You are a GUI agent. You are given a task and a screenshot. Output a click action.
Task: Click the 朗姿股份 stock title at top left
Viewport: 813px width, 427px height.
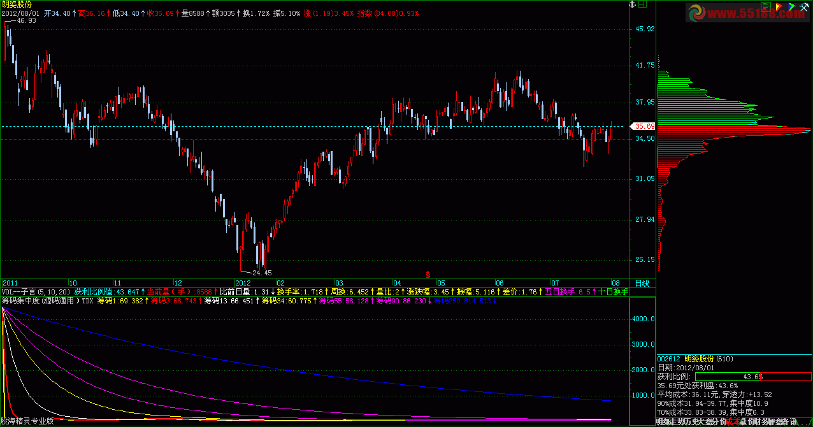[x=17, y=4]
